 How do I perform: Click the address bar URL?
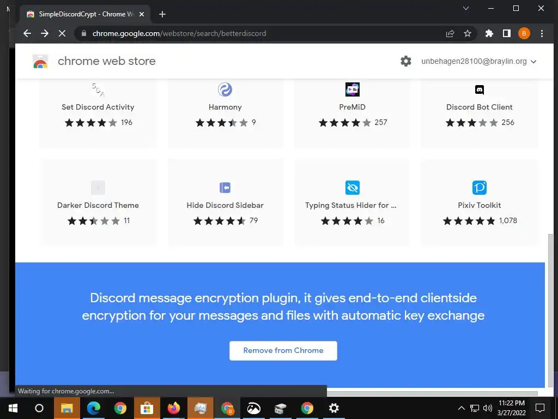click(179, 33)
